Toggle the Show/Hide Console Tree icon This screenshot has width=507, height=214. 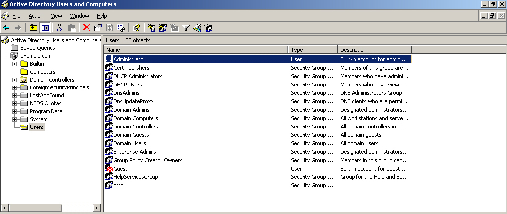click(x=44, y=28)
